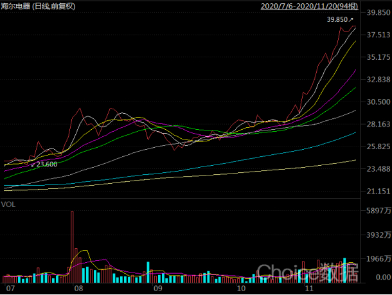The height and width of the screenshot is (295, 392).
Task: Select month 08 on the time axis
Action: coord(79,289)
